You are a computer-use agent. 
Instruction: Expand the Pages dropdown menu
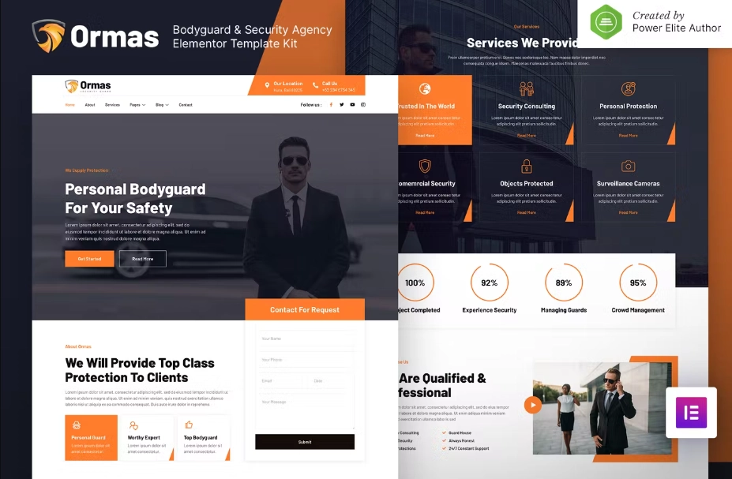(x=137, y=105)
